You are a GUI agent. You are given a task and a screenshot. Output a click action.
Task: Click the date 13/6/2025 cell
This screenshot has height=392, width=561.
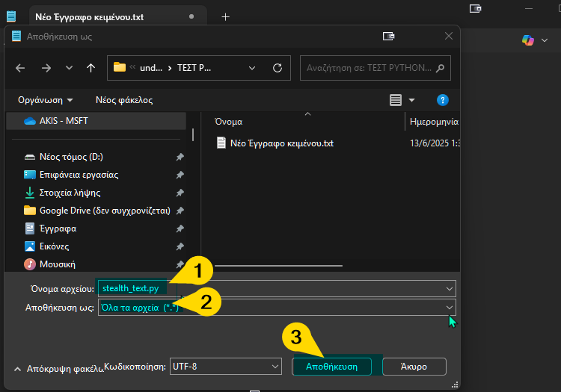pyautogui.click(x=435, y=143)
